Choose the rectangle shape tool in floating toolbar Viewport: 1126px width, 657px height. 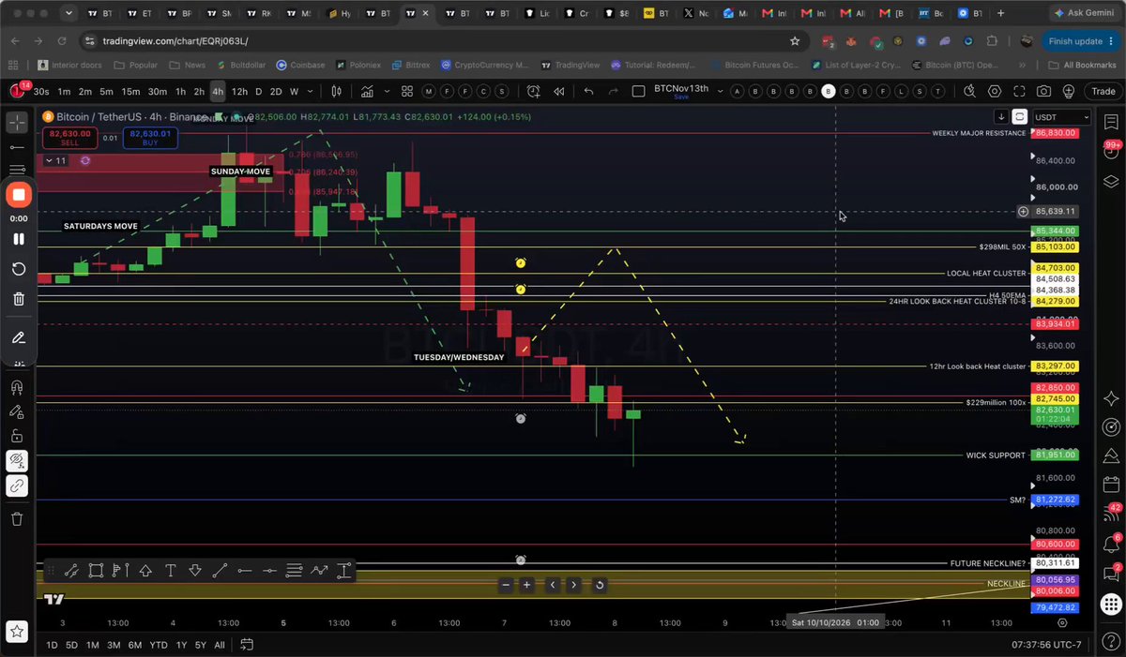pyautogui.click(x=96, y=570)
